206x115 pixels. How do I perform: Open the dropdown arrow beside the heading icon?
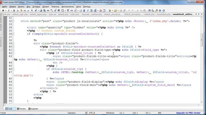pyautogui.click(x=38, y=11)
